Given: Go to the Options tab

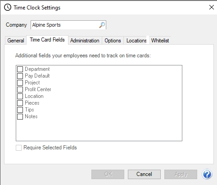Looking at the screenshot, I should click(x=113, y=41).
